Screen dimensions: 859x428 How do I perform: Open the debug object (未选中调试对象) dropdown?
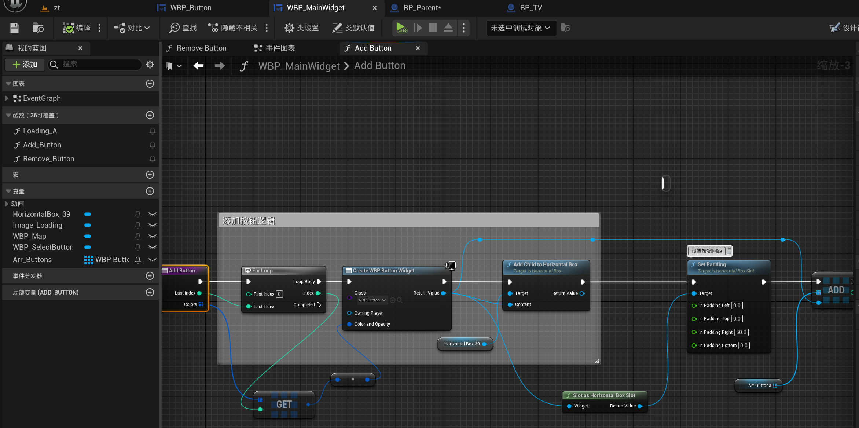tap(521, 28)
